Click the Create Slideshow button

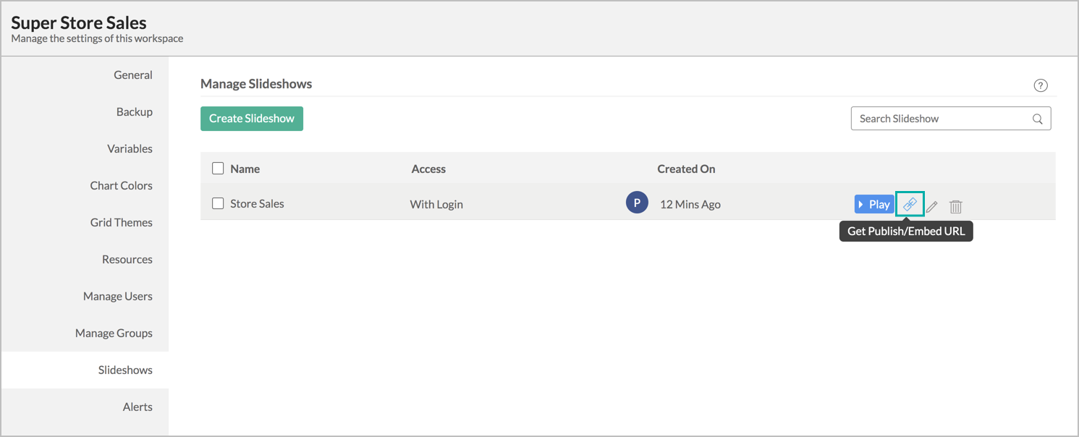point(252,119)
